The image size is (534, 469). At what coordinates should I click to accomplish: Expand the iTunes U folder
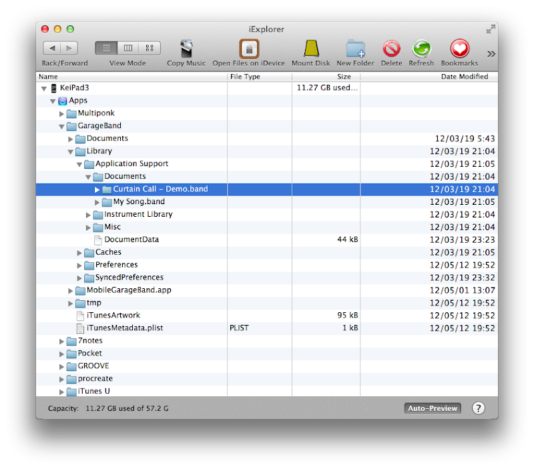click(61, 392)
